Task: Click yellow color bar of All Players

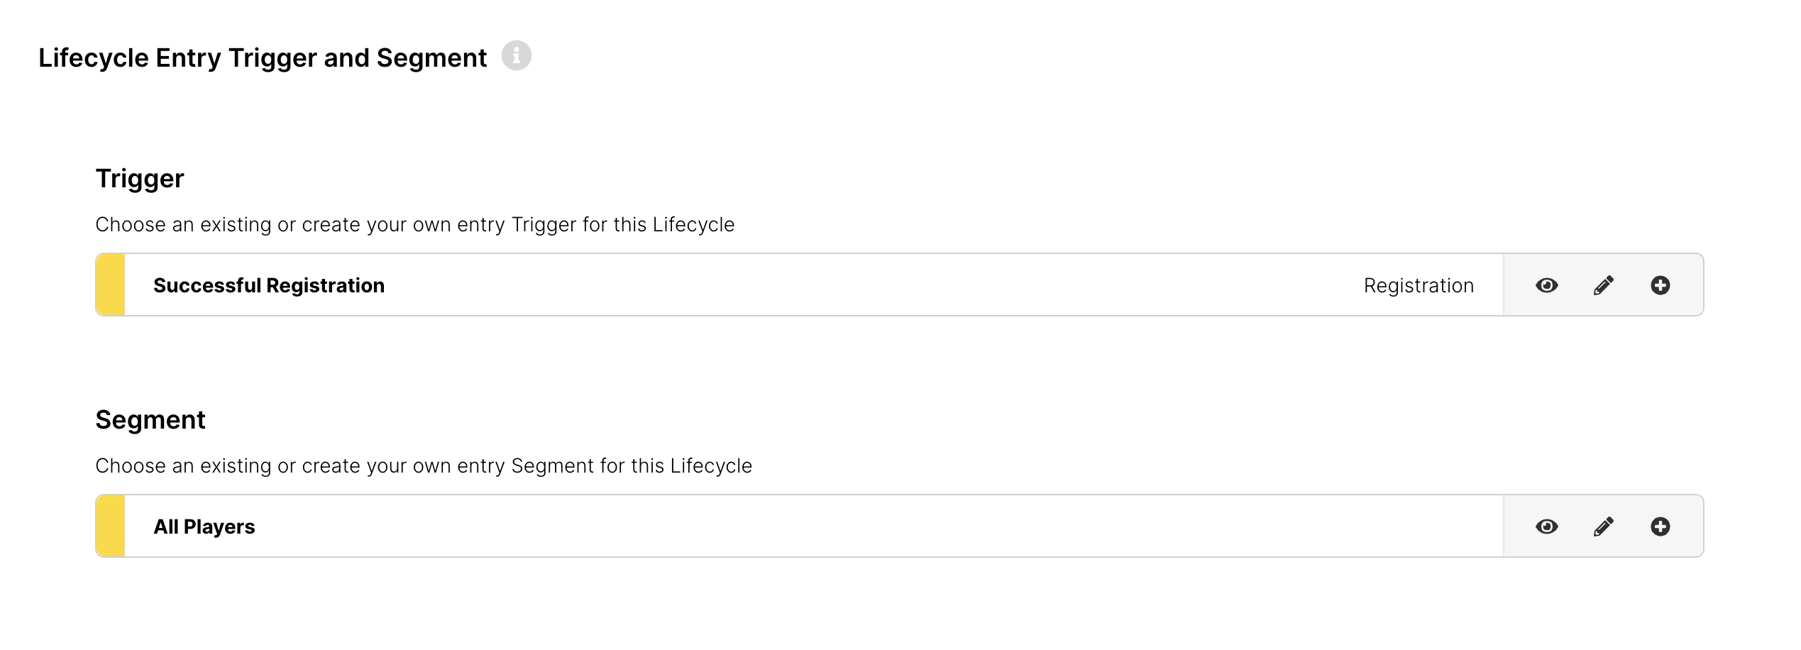Action: coord(111,527)
